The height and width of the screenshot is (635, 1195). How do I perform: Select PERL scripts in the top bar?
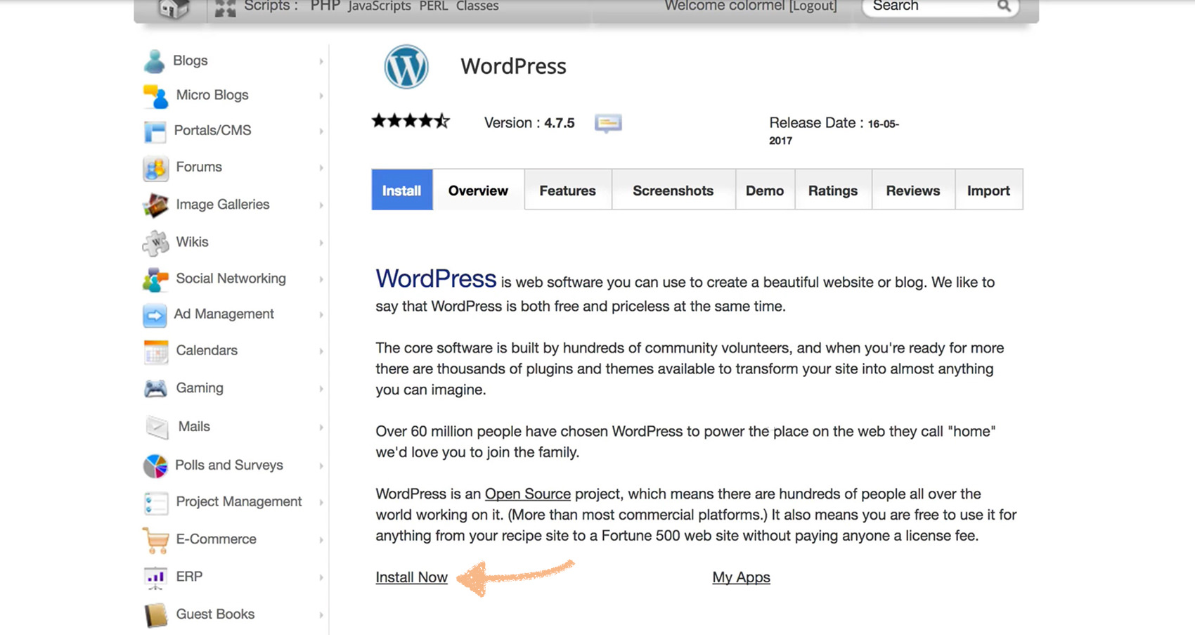point(434,6)
